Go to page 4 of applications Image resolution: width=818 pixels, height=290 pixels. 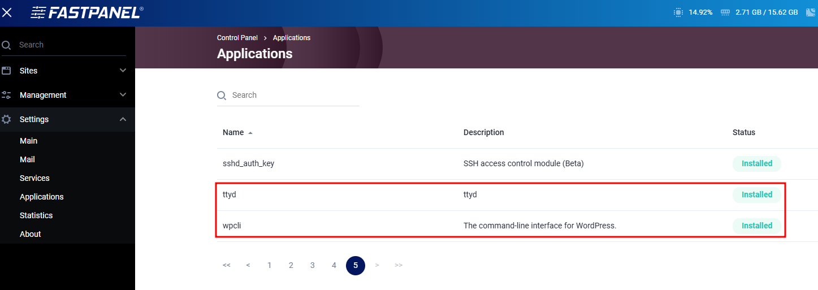coord(334,265)
